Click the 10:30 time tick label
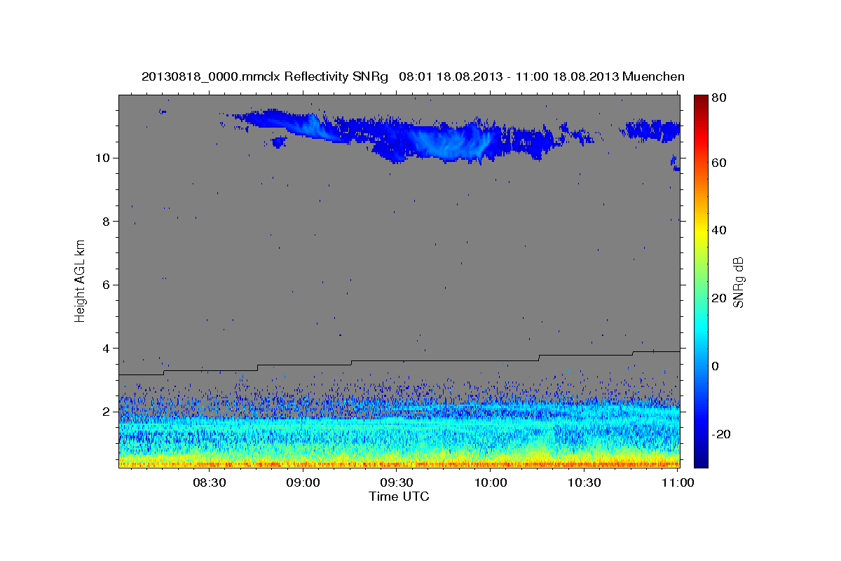This screenshot has width=841, height=561. click(584, 482)
